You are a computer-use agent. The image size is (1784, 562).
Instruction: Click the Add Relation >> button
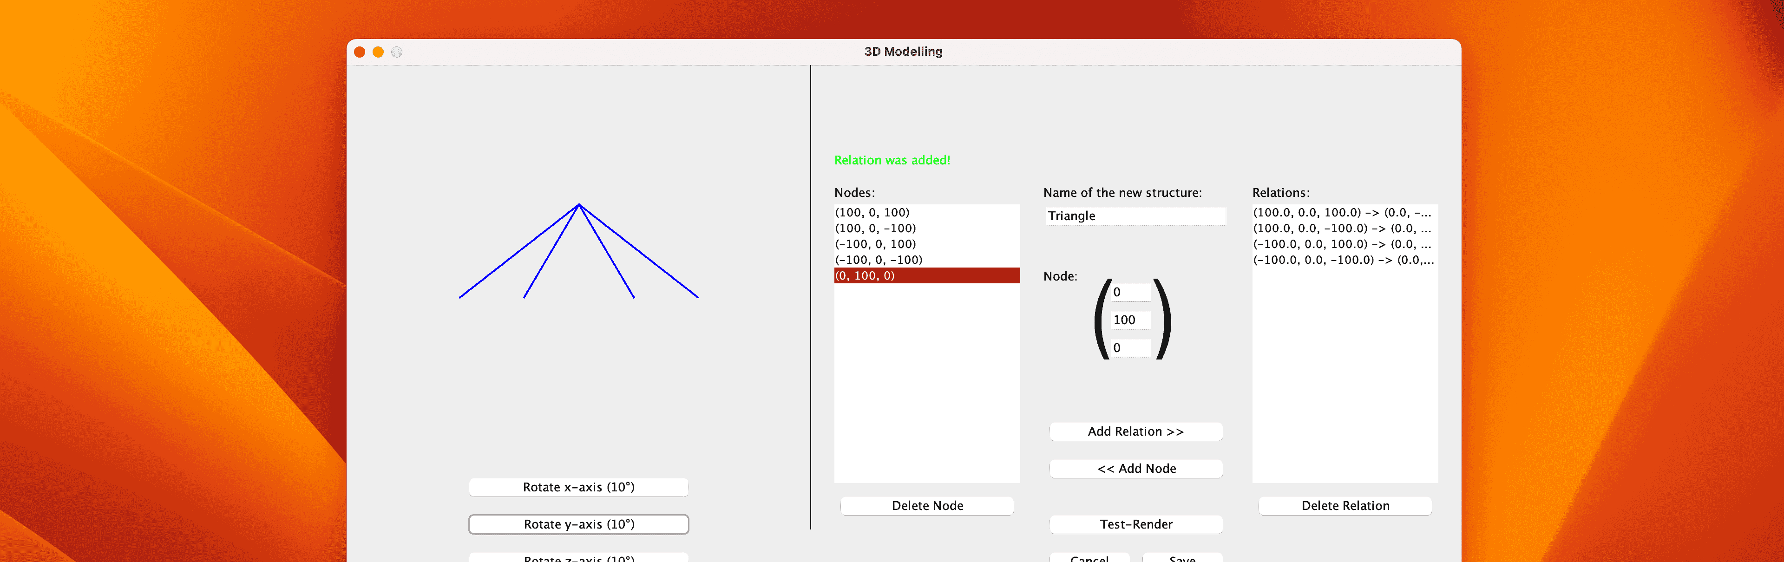coord(1136,432)
